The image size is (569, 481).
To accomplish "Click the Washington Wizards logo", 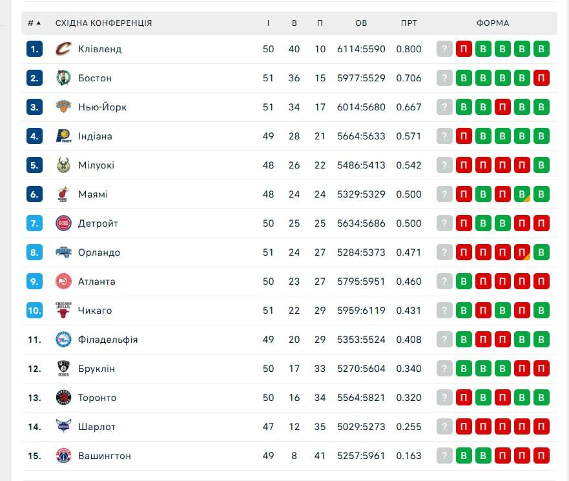I will [x=63, y=456].
